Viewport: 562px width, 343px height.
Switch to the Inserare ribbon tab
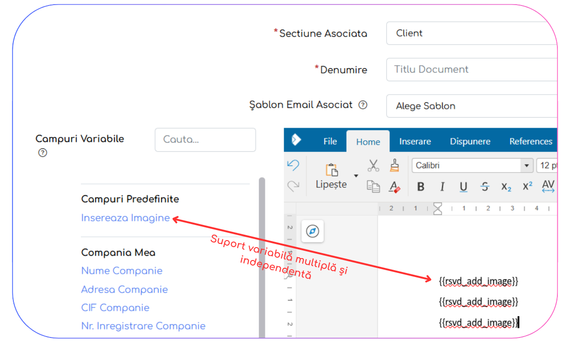click(x=415, y=142)
